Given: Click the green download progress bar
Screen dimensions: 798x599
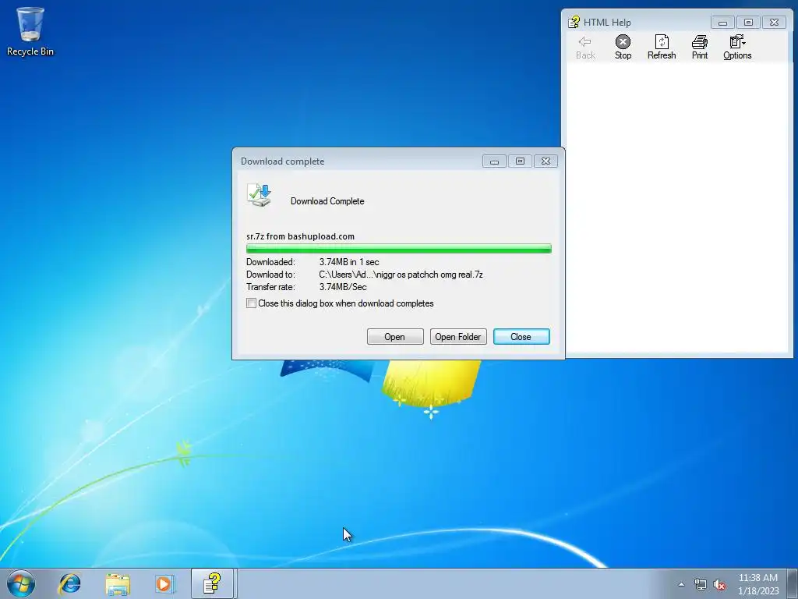Looking at the screenshot, I should (x=398, y=249).
